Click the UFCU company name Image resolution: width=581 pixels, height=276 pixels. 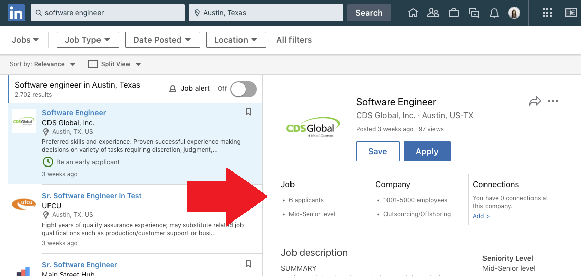coord(52,206)
